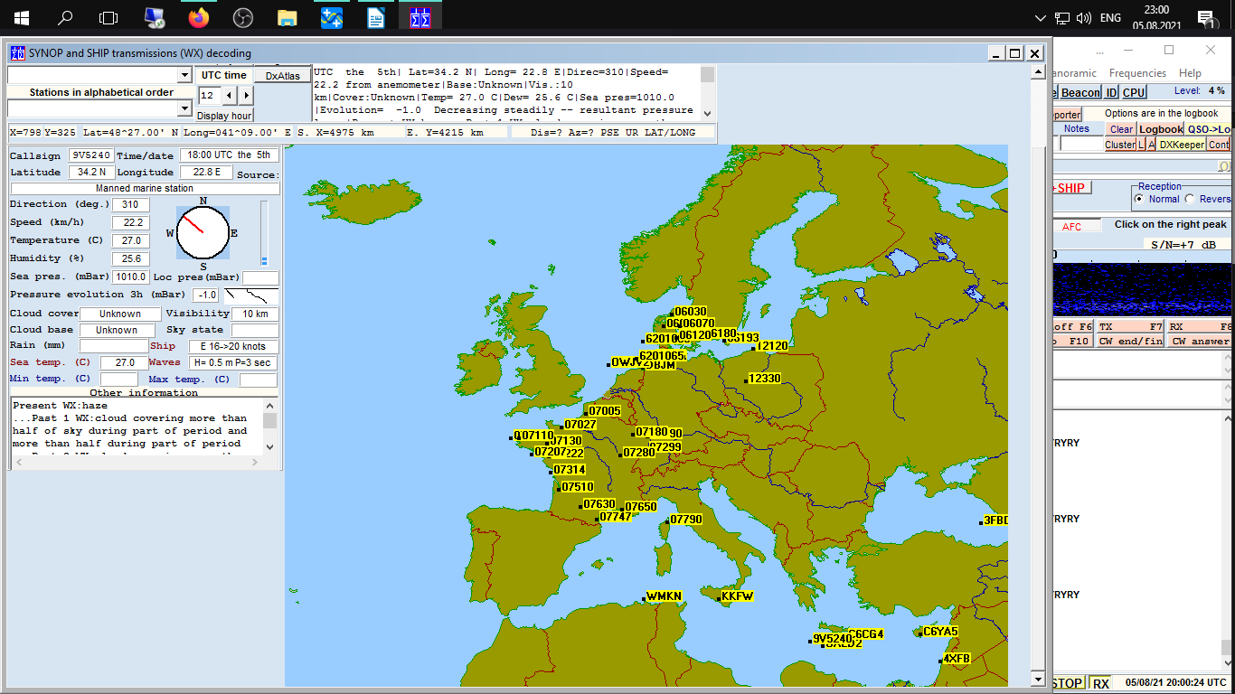Select Reverse reception radio button
1235x694 pixels.
(1190, 199)
